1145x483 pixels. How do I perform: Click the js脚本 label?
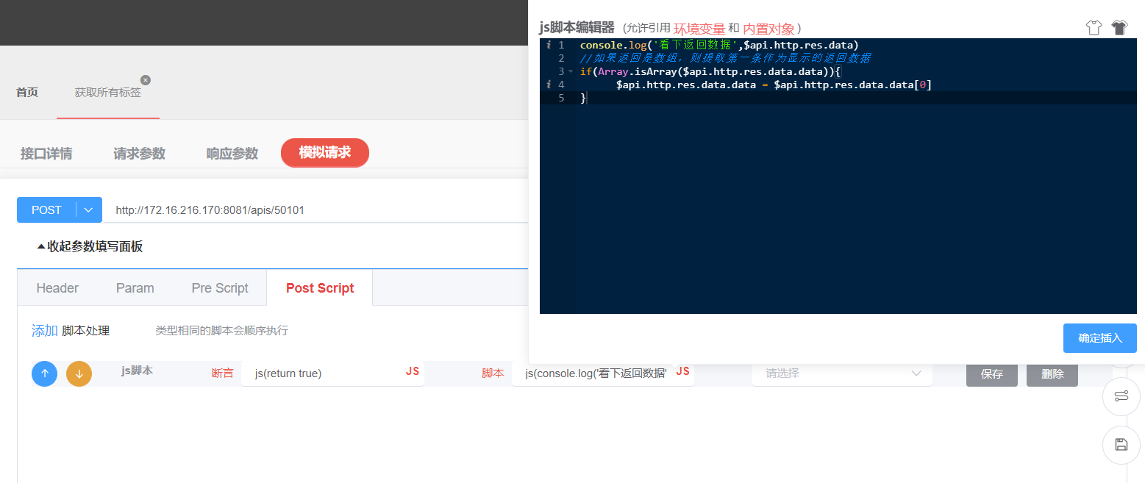(138, 371)
